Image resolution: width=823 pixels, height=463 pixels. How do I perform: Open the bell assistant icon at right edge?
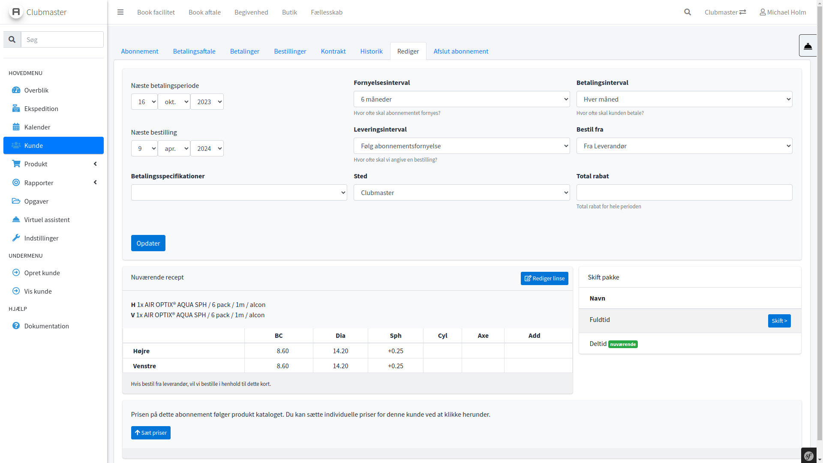(x=808, y=45)
